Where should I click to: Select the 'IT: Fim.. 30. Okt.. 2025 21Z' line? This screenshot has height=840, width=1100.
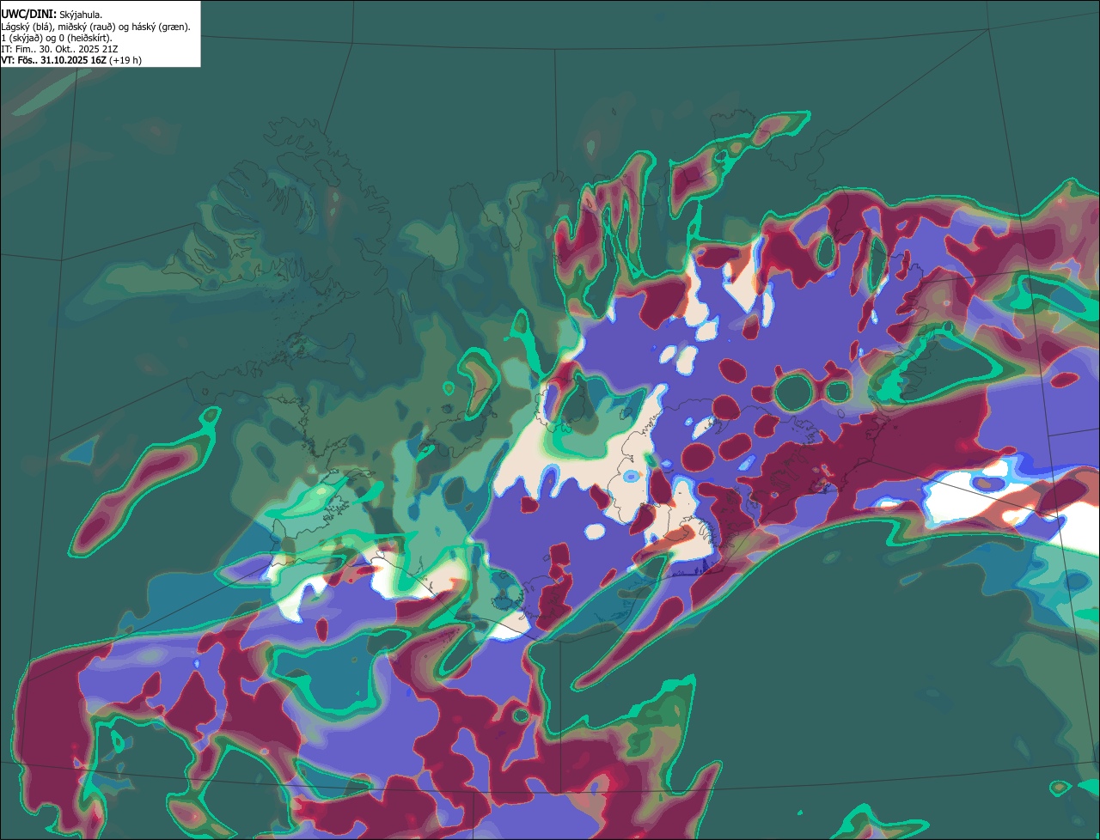point(59,49)
